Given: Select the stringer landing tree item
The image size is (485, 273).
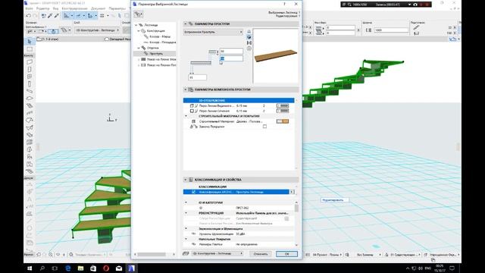Looking at the screenshot, I should click(160, 42).
